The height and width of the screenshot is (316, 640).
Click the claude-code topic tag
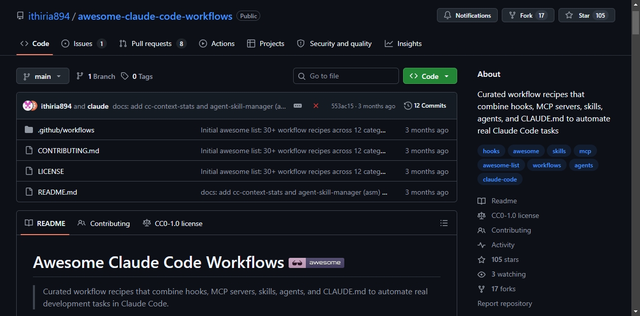click(x=500, y=179)
